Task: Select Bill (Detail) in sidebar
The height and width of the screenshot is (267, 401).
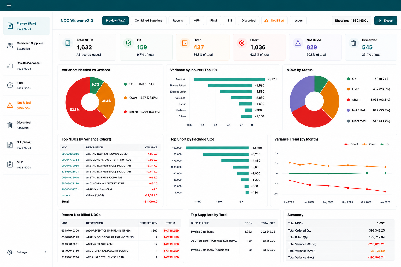Action: coord(26,145)
